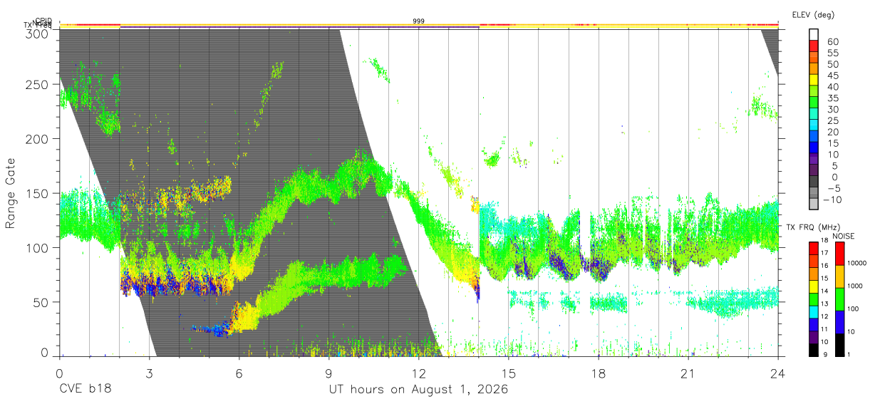The height and width of the screenshot is (404, 875).
Task: Click the "NOISE" legend title
Action: (x=844, y=236)
